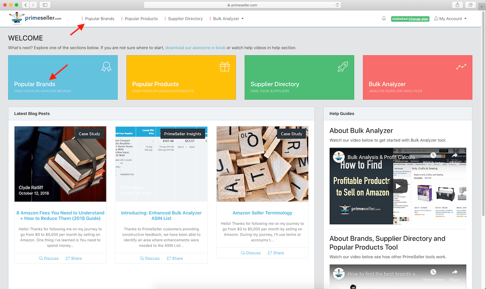Click the PrimeSeller logo
The width and height of the screenshot is (486, 289).
(x=35, y=18)
